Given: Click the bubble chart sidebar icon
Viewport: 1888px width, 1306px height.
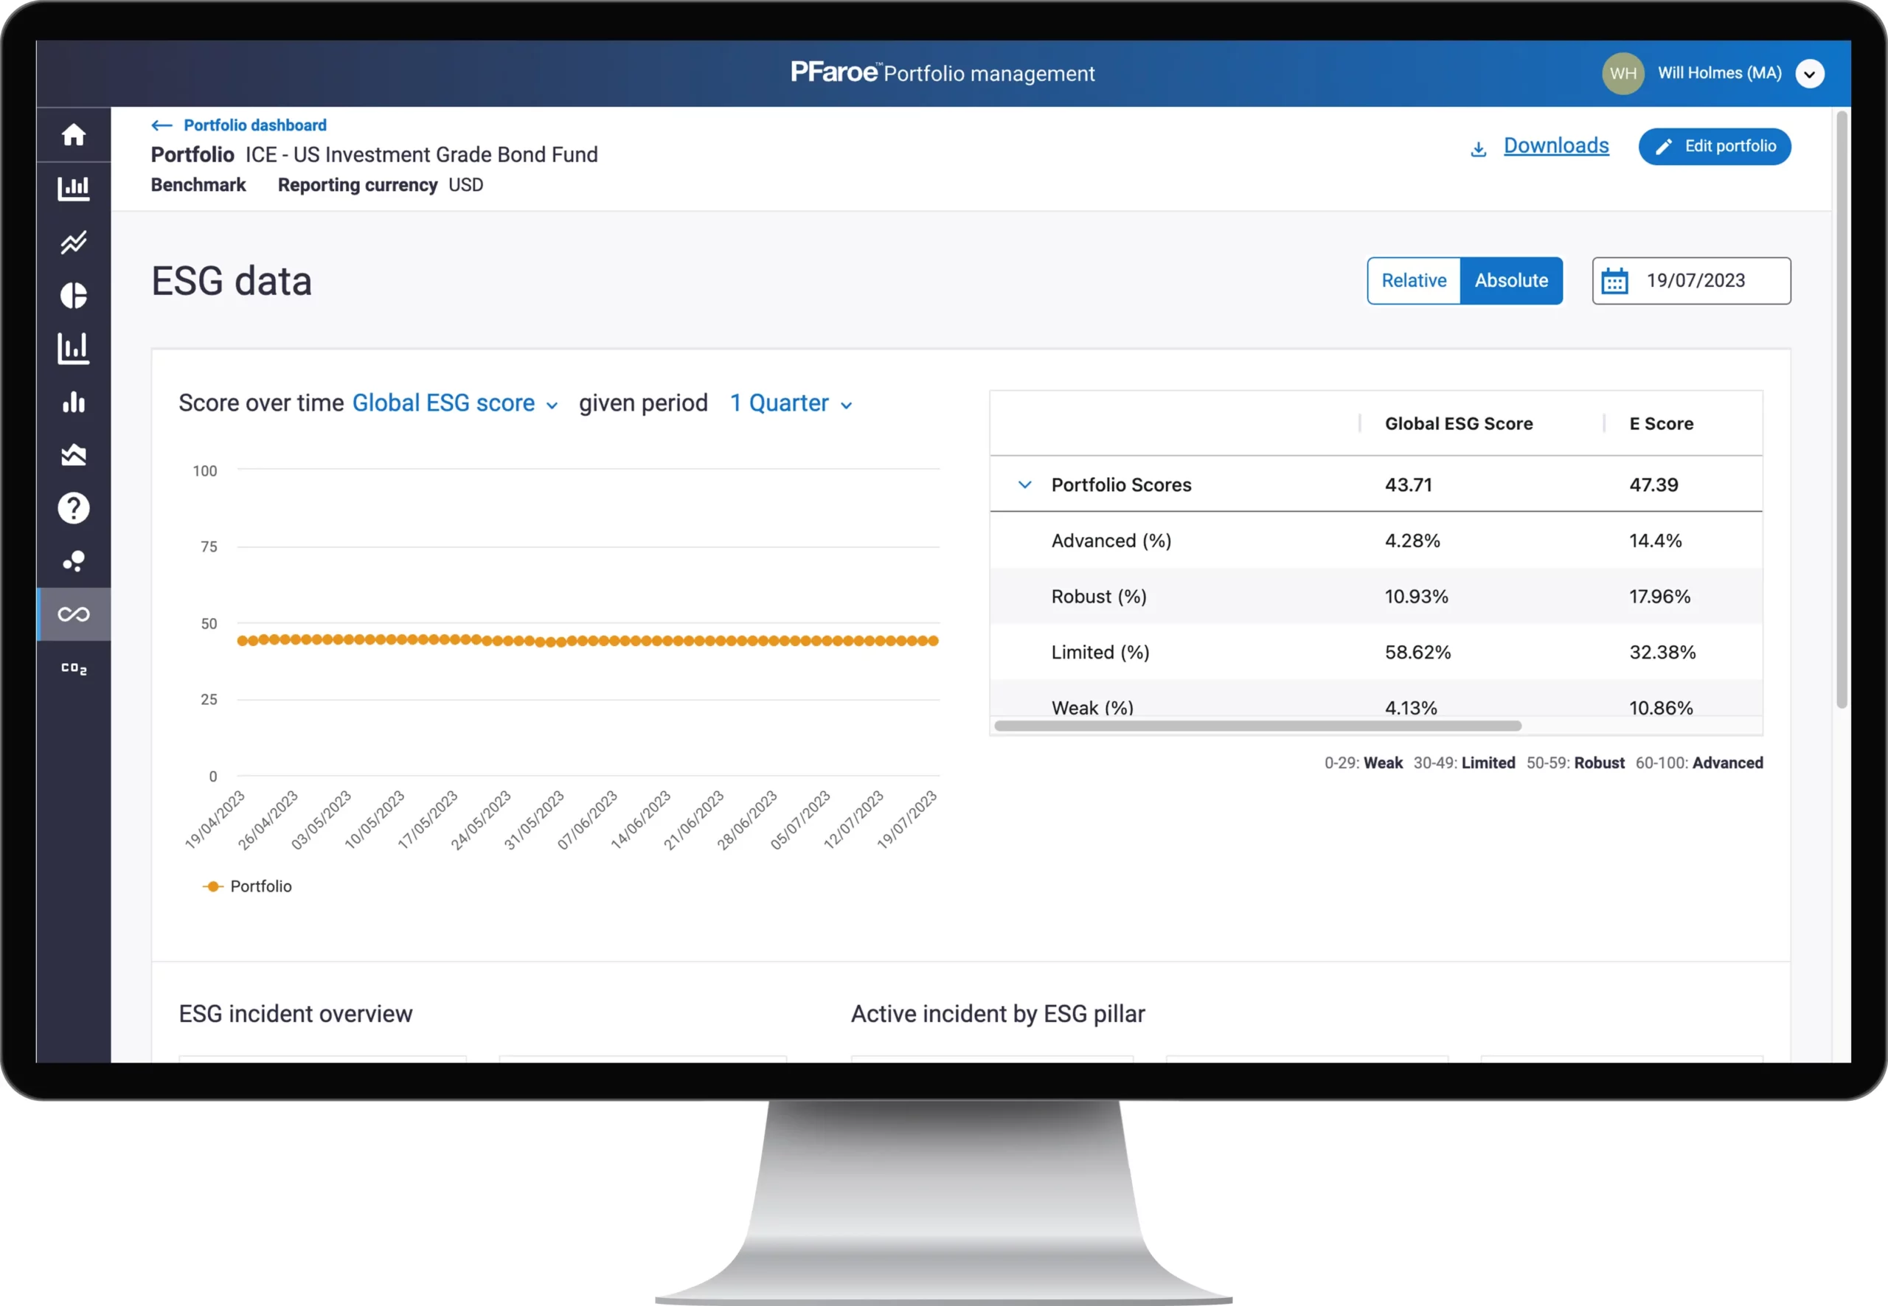Looking at the screenshot, I should [74, 561].
